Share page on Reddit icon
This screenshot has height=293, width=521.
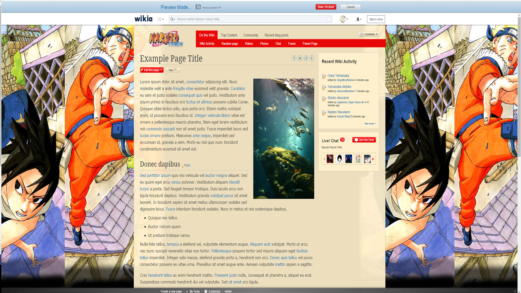click(x=306, y=58)
